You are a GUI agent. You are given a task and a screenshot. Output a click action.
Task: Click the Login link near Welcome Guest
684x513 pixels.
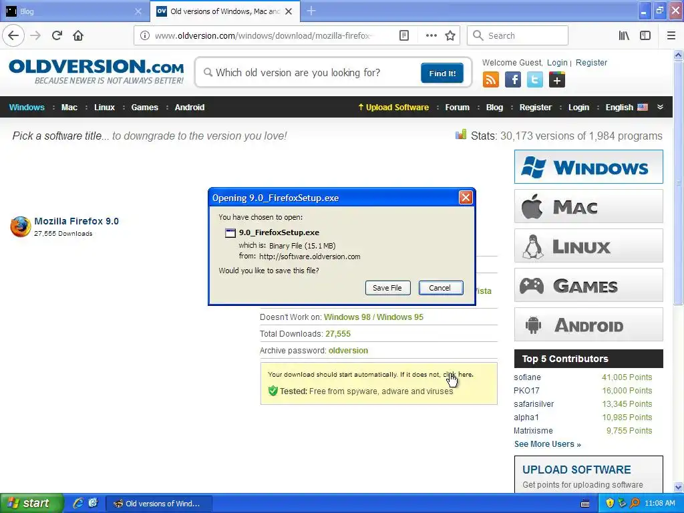(557, 62)
